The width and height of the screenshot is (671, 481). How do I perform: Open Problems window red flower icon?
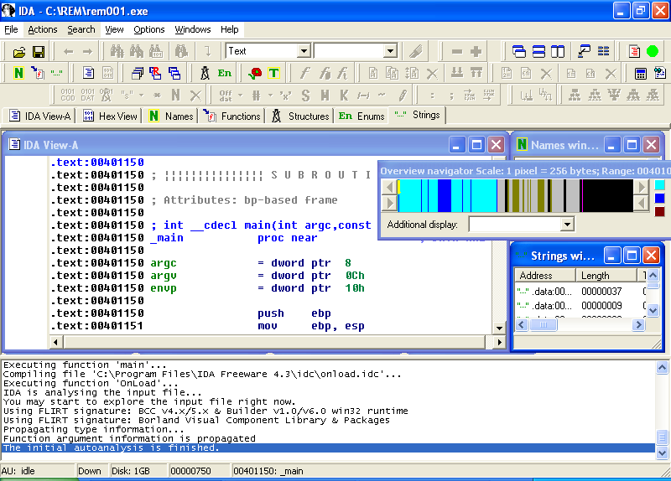tap(255, 73)
